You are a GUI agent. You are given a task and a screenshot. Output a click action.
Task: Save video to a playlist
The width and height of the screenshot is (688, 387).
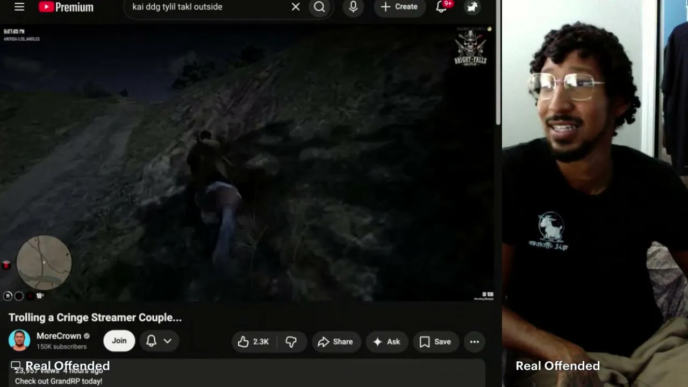pyautogui.click(x=435, y=342)
